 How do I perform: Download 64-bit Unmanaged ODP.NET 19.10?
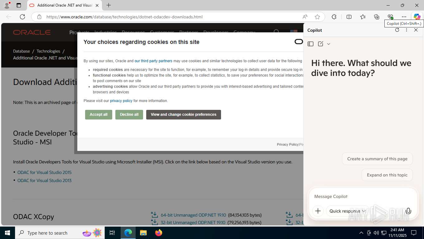193,215
